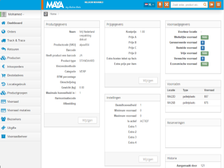Click the logout arrow icon
The width and height of the screenshot is (224, 168).
(212, 5)
